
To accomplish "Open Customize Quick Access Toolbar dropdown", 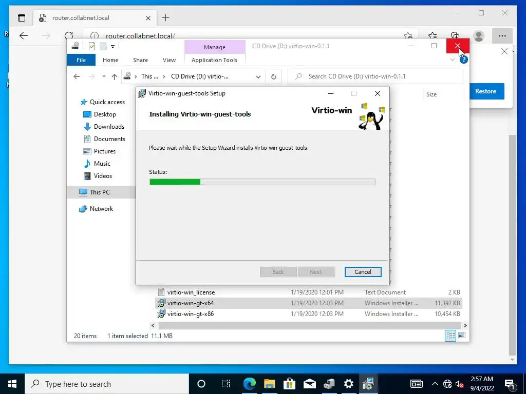I will coord(112,47).
